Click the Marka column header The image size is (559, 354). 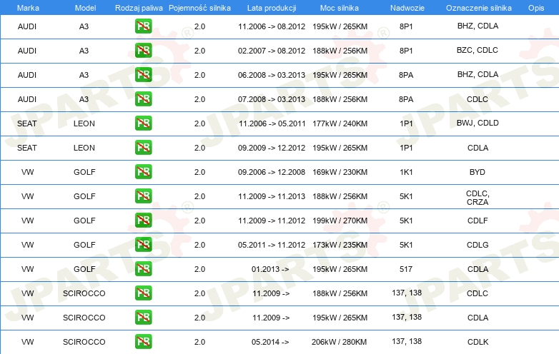click(x=27, y=7)
